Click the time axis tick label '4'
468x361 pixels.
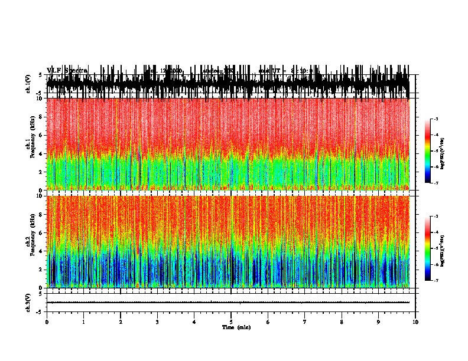(x=194, y=322)
